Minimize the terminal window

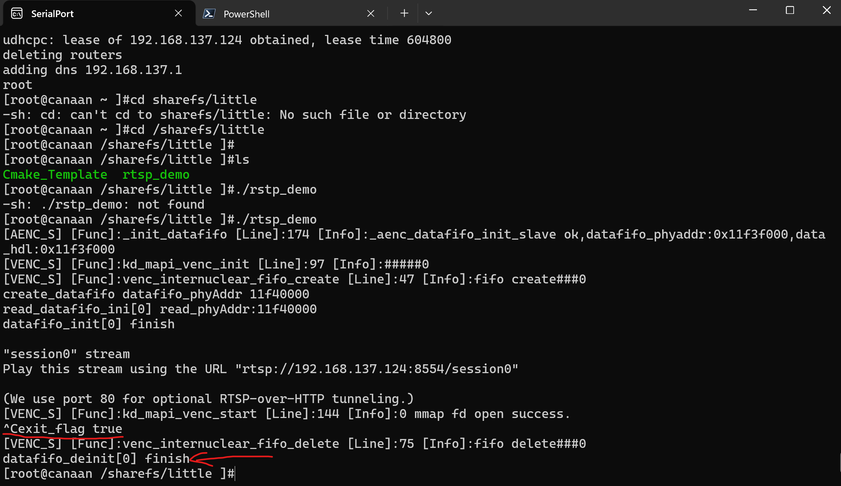[x=753, y=10]
